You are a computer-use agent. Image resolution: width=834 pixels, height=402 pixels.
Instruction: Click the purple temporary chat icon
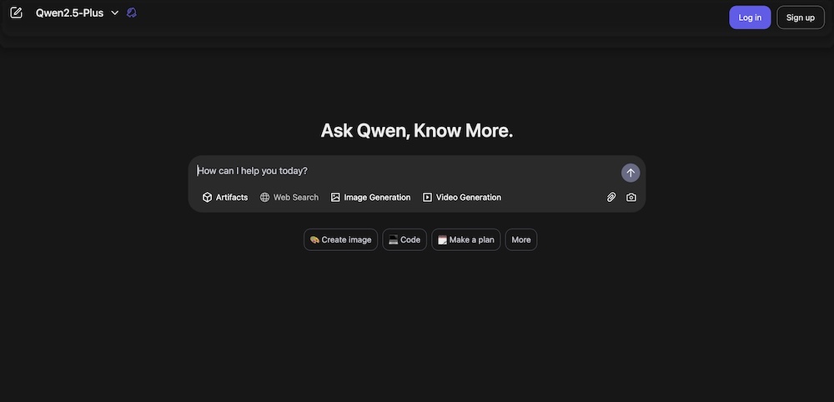click(132, 13)
